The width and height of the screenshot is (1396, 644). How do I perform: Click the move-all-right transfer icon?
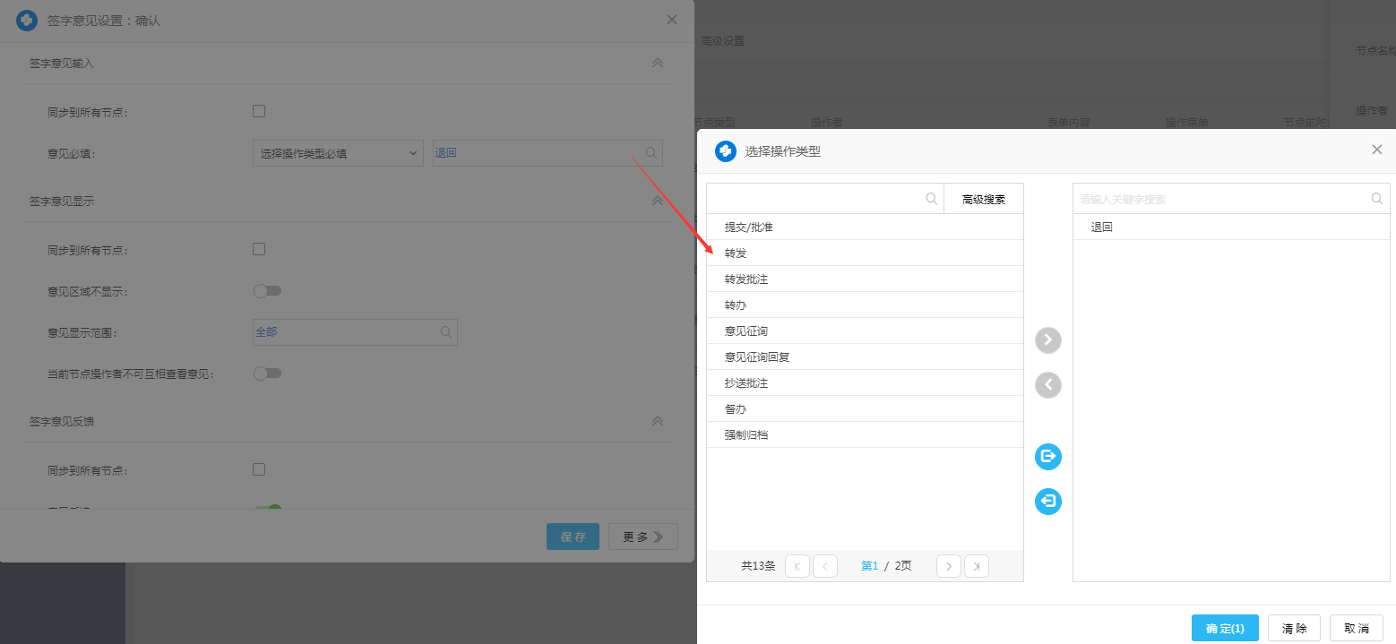[1047, 457]
